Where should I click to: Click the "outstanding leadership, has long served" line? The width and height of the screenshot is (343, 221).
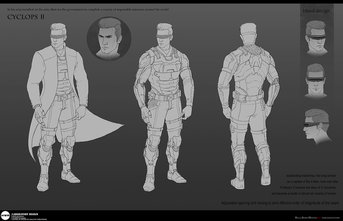point(311,176)
